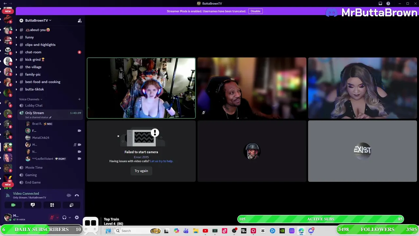Expand the clips-and-highlights channel arrow
The height and width of the screenshot is (236, 419).
click(x=16, y=45)
